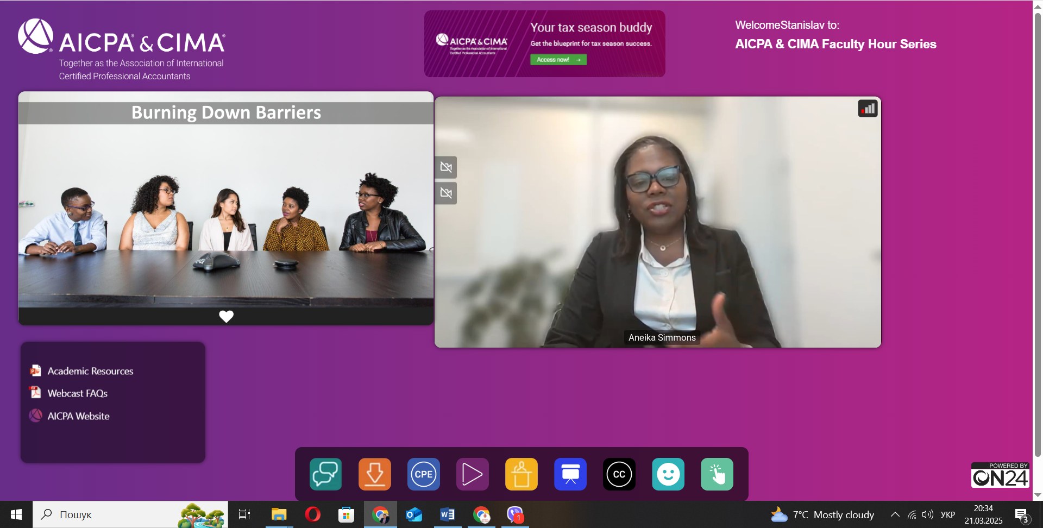Viewport: 1043px width, 528px height.
Task: Click the taskbar search box Пошук
Action: click(130, 514)
